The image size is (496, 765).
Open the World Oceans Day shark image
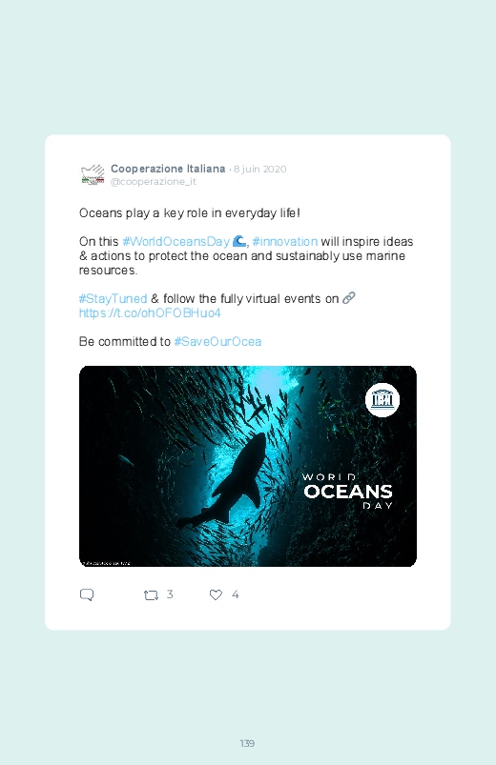(248, 466)
